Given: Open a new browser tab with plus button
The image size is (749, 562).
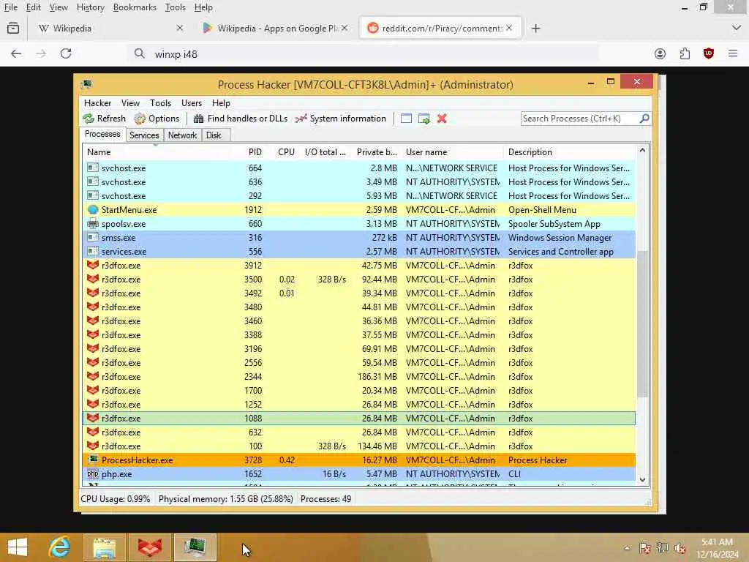Looking at the screenshot, I should [536, 29].
